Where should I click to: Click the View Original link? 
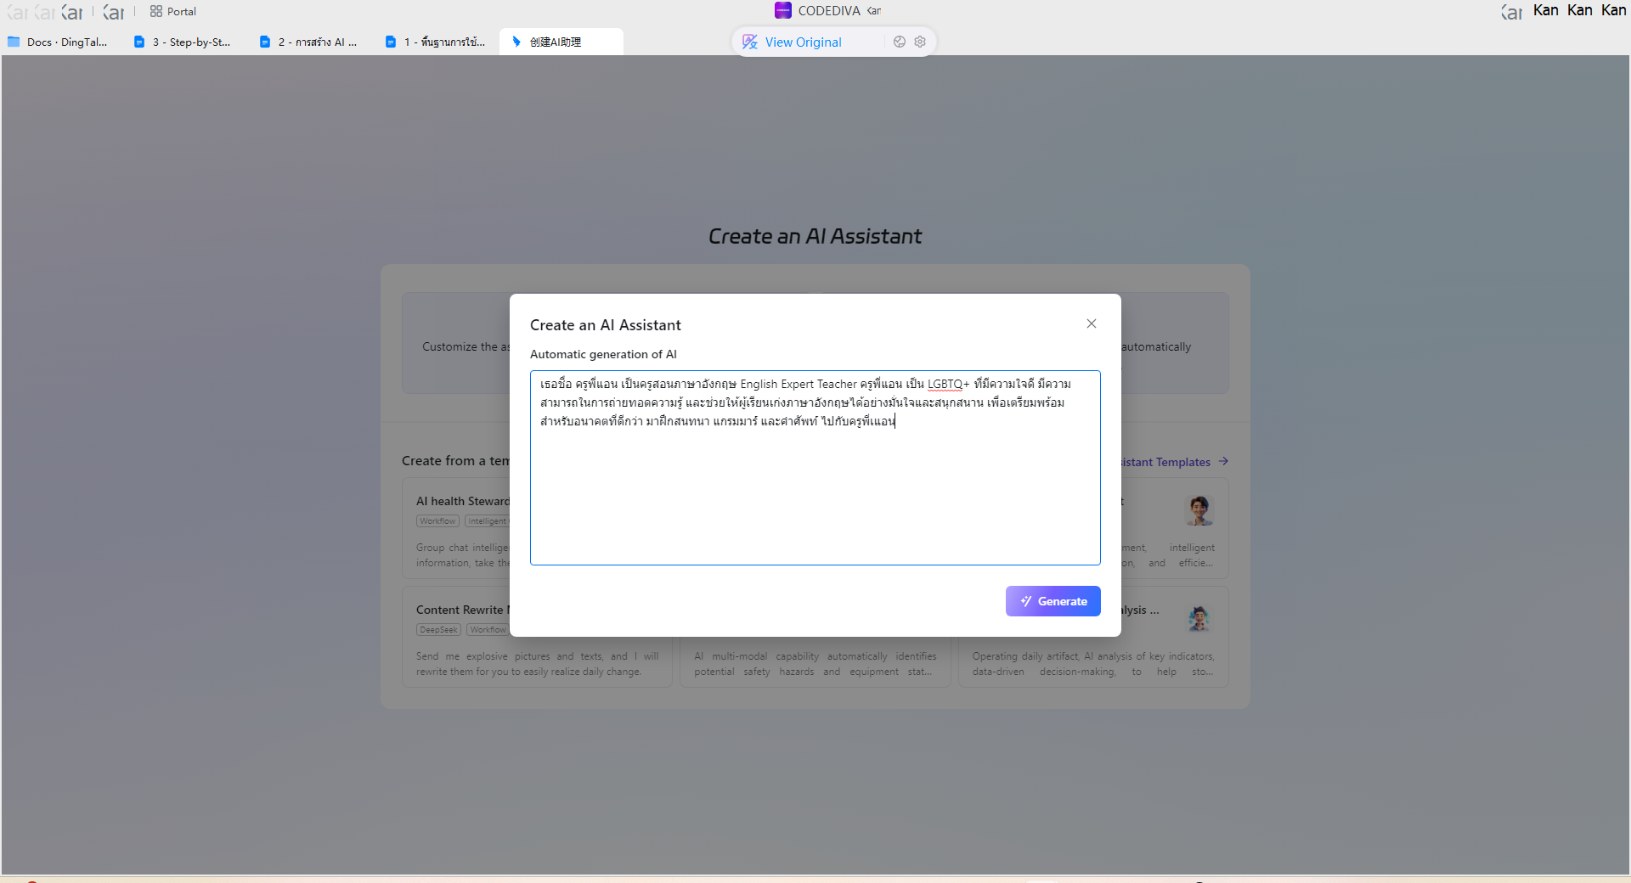[x=803, y=42]
